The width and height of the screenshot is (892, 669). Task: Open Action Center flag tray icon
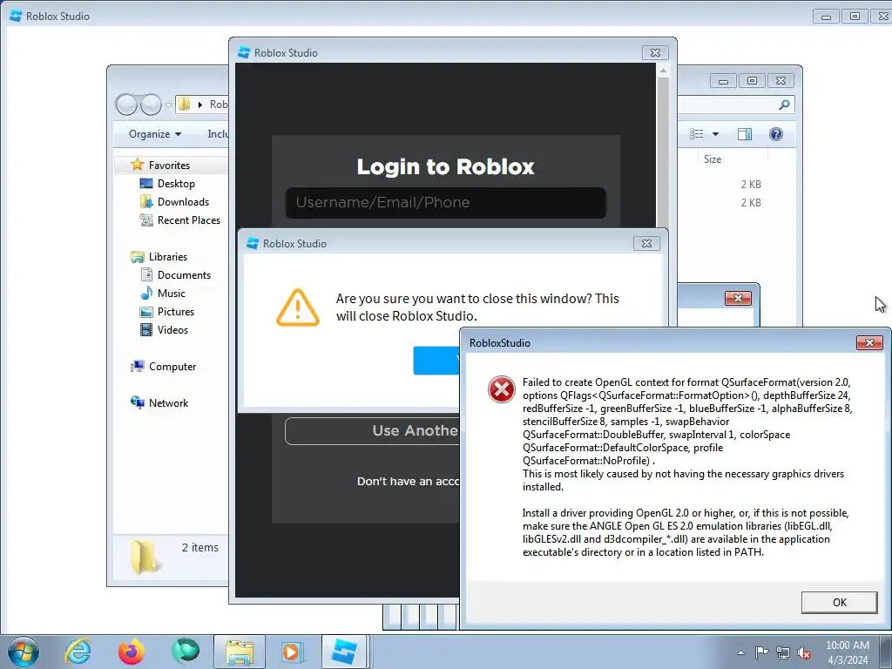(x=761, y=652)
